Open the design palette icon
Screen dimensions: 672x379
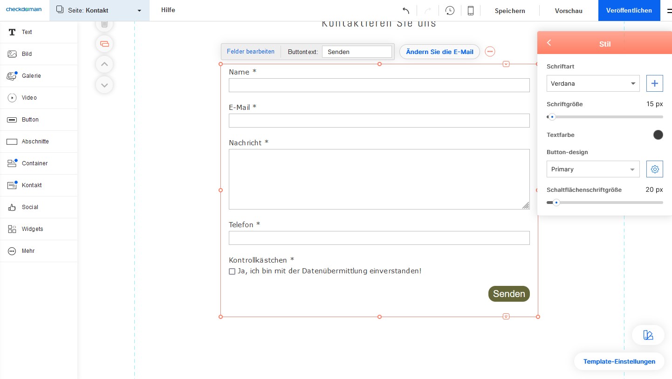[648, 335]
